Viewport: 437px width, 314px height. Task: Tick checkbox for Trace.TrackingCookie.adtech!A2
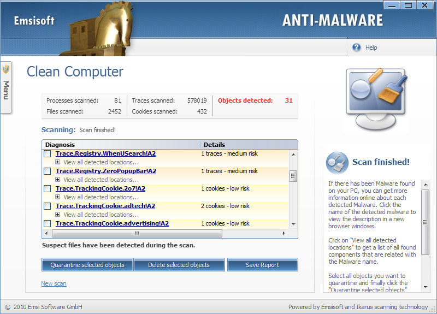coord(48,206)
